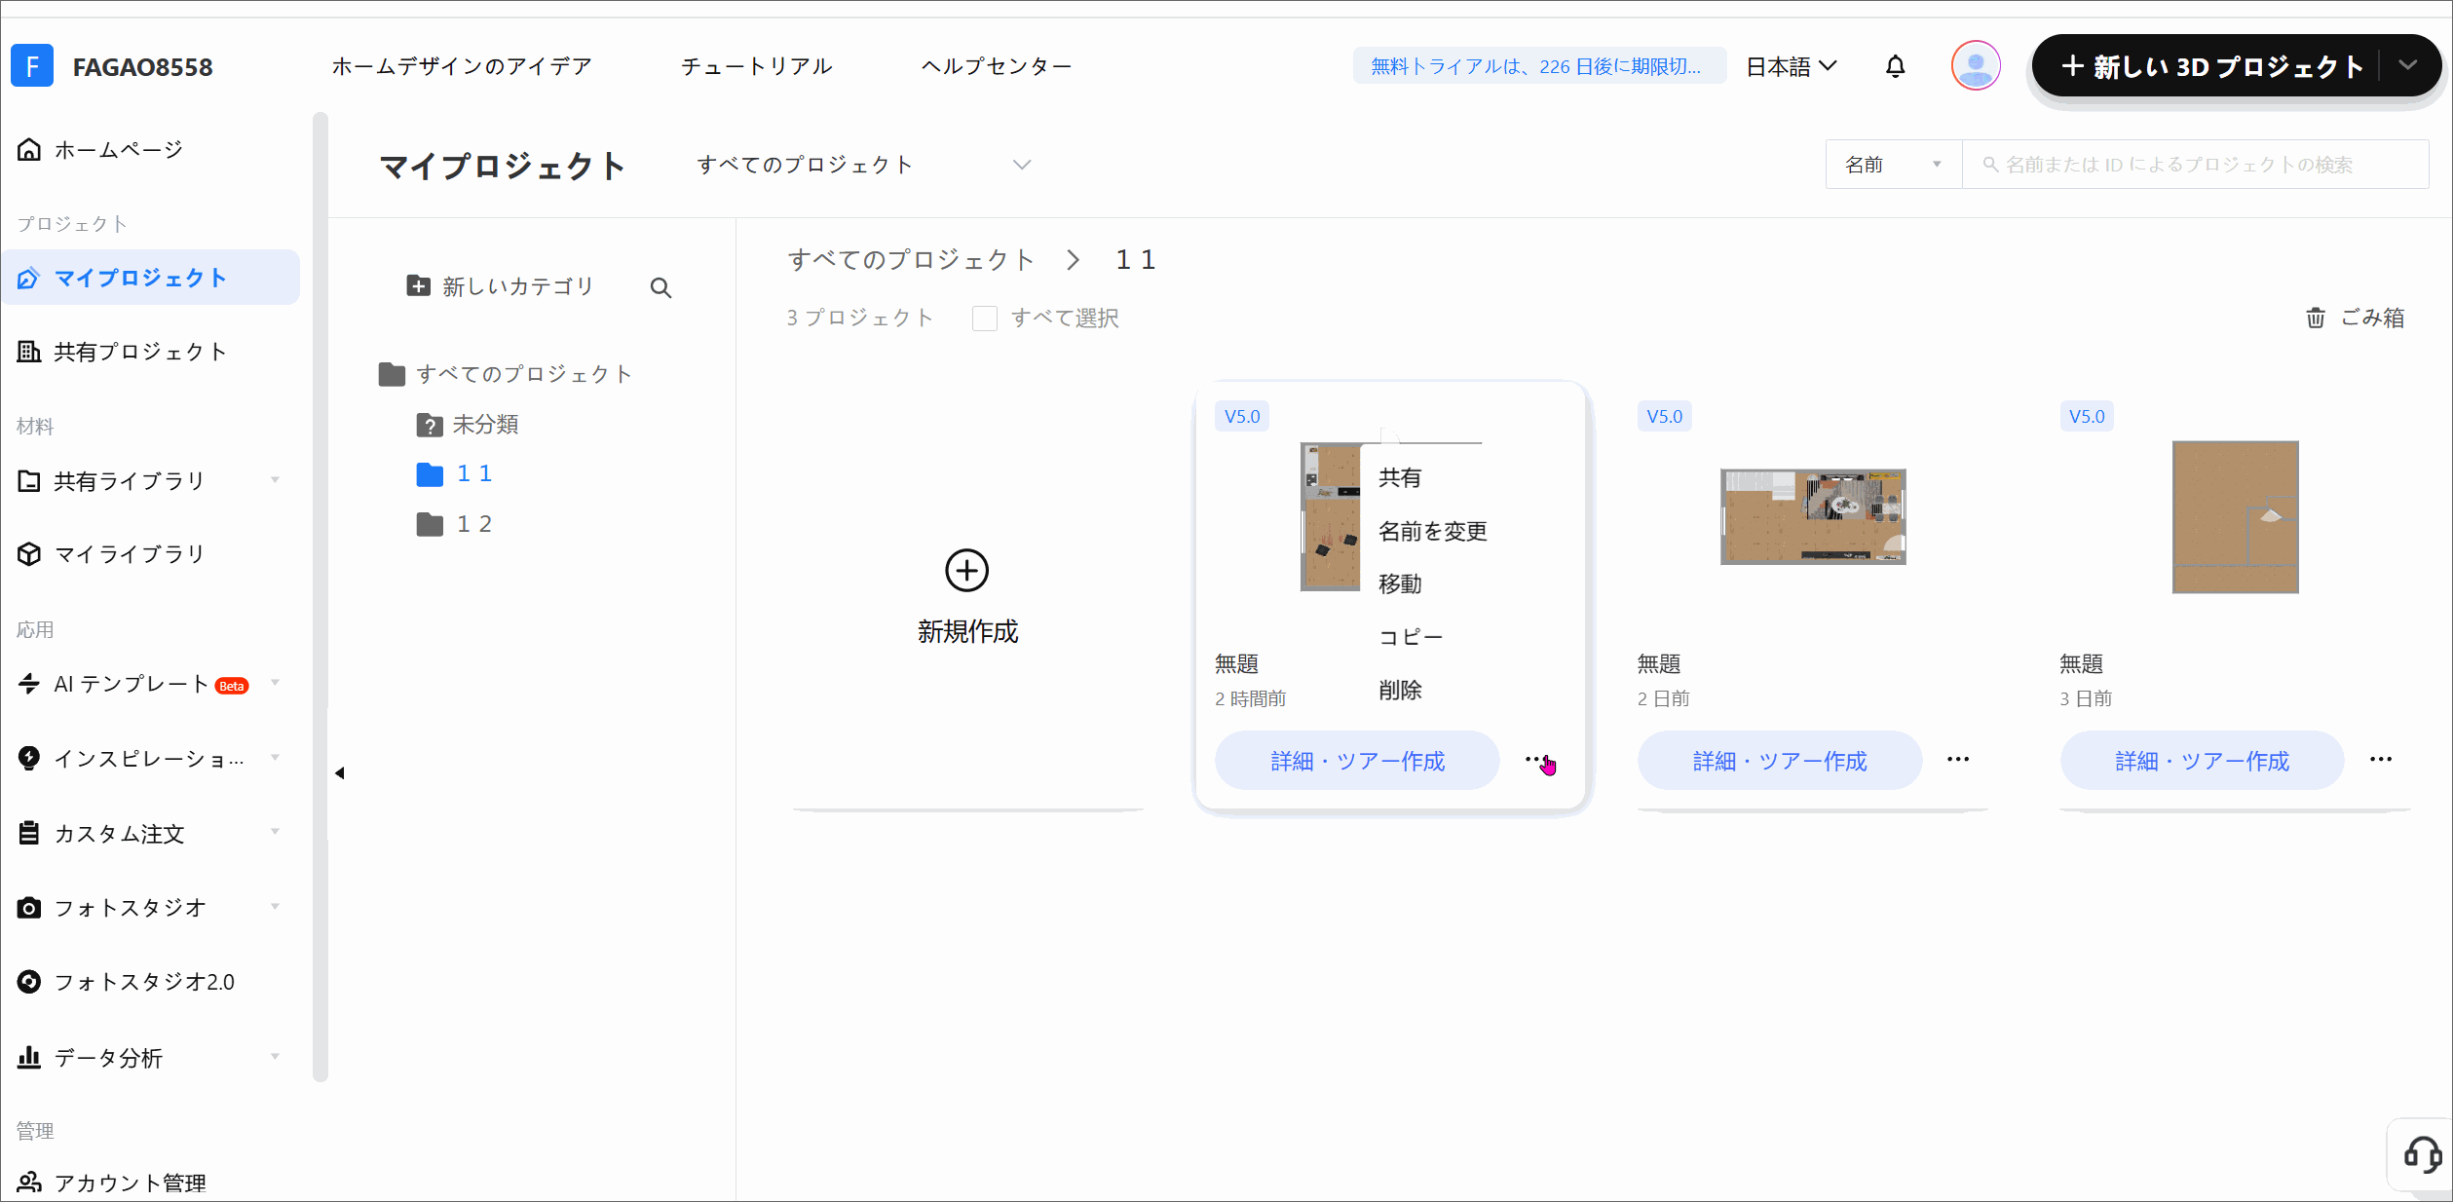Click the ellipsis on the 2 時間前 project
This screenshot has height=1202, width=2453.
click(x=1536, y=759)
